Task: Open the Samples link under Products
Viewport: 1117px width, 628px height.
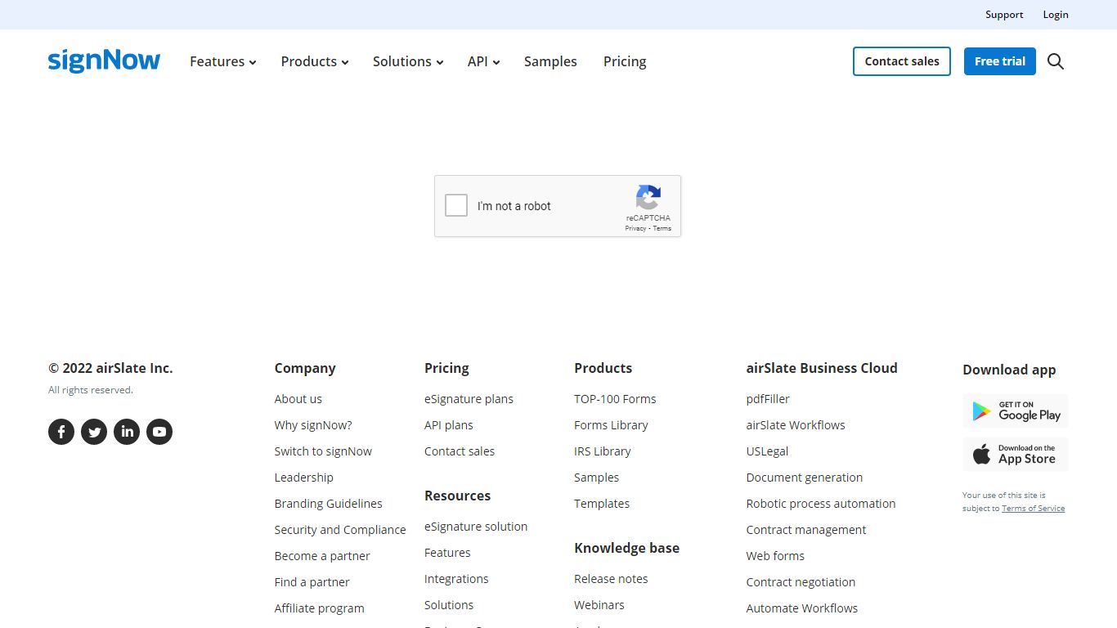Action: click(597, 478)
